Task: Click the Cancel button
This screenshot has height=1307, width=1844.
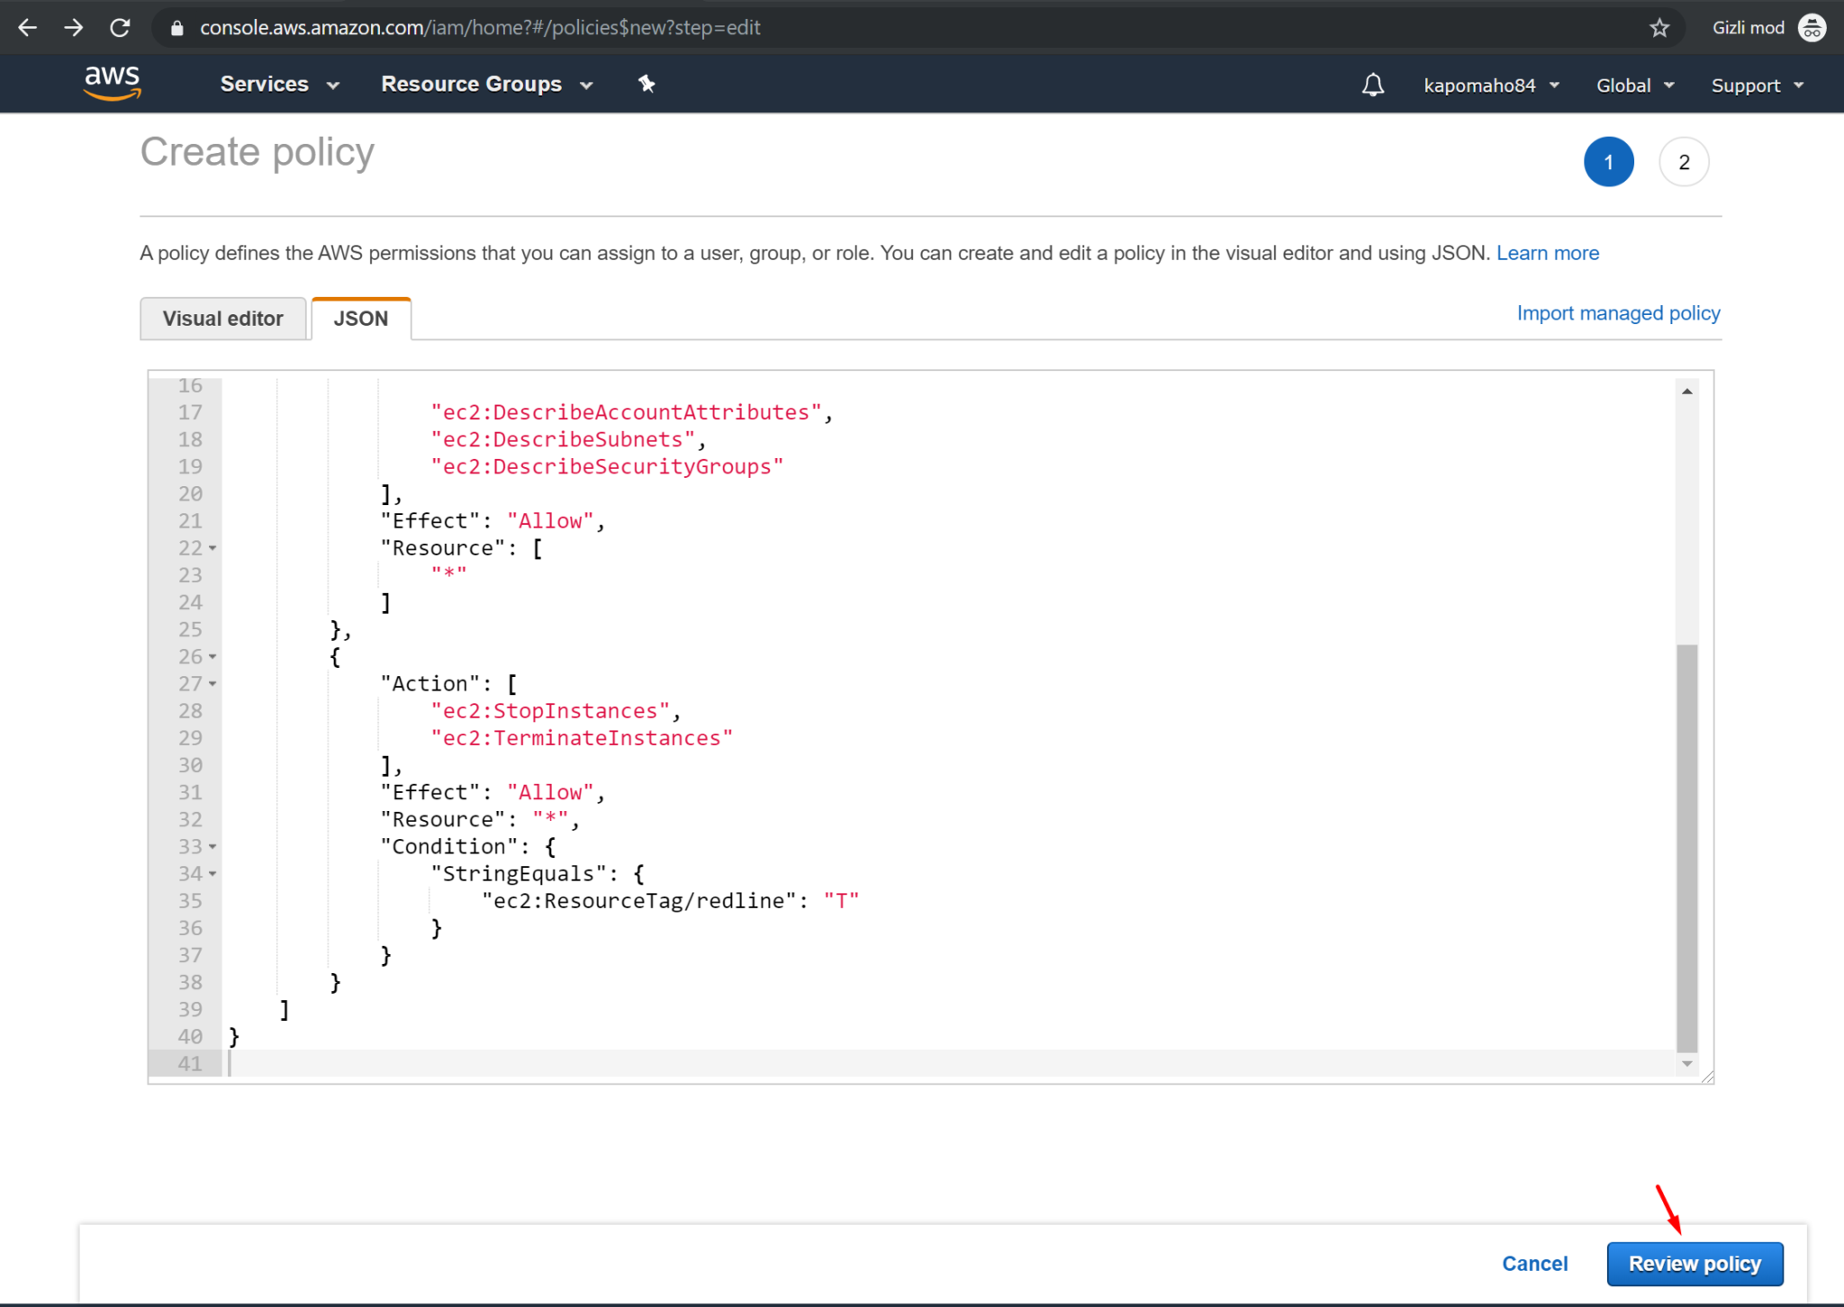Action: click(x=1534, y=1264)
